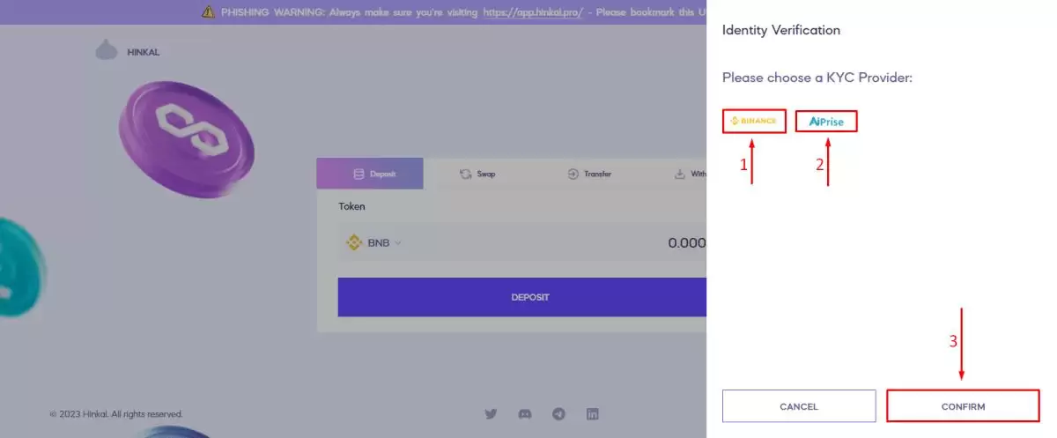
Task: Click the purple Polygon coin graphic
Action: click(x=187, y=137)
